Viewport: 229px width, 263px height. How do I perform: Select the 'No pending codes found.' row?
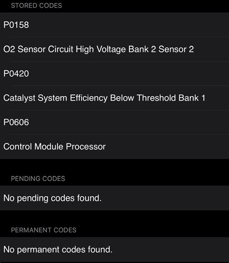coord(114,198)
